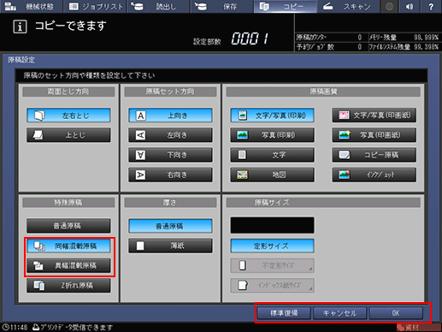This screenshot has width=442, height=332.
Task: Confirm settings with OK button
Action: [396, 313]
